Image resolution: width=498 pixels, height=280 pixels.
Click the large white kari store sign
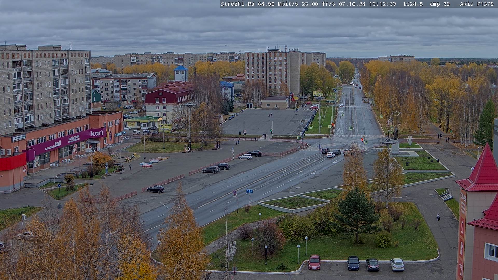97,133
